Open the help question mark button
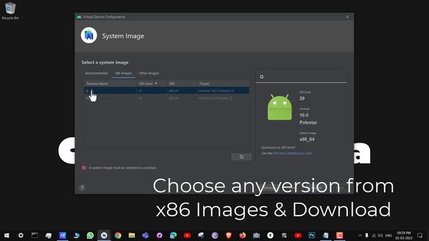The width and height of the screenshot is (429, 241). pos(82,187)
